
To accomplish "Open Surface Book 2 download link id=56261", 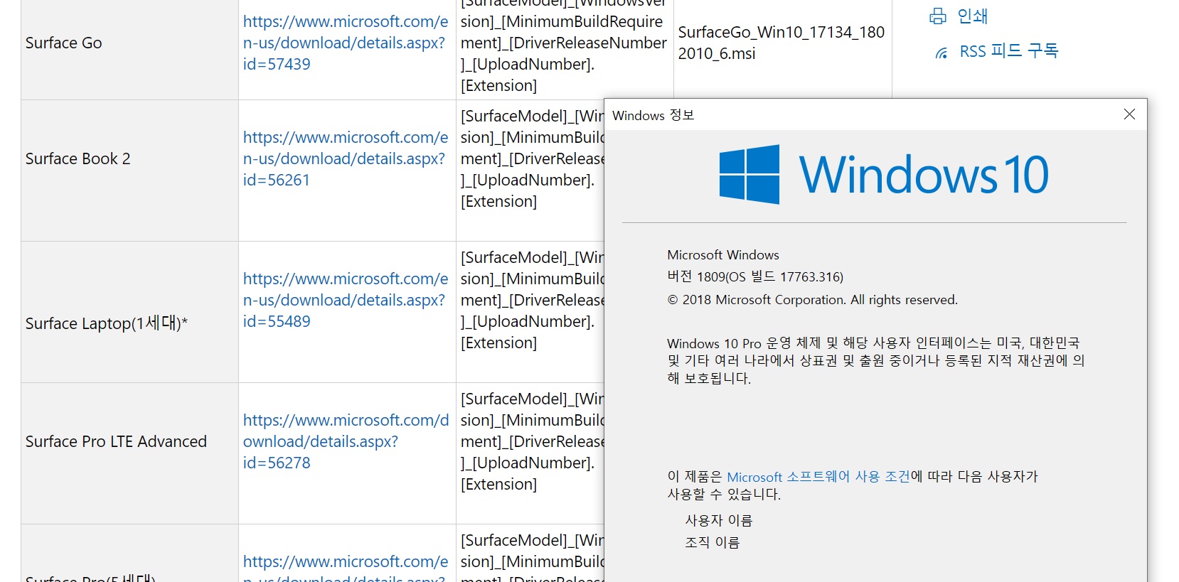I will [x=346, y=158].
